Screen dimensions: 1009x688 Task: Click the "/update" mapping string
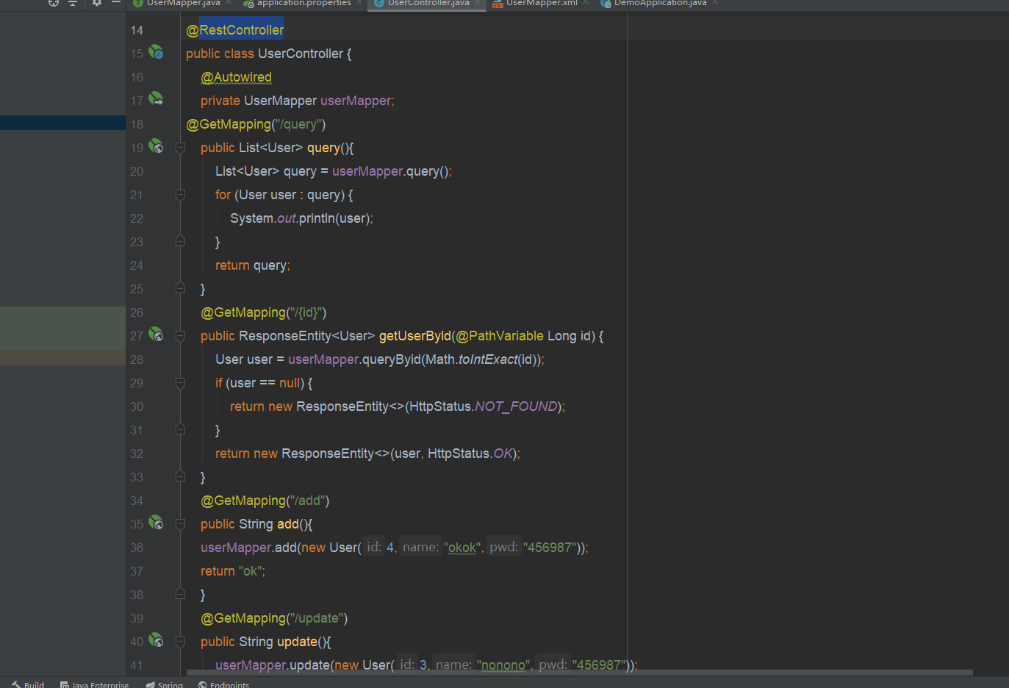[x=317, y=618]
